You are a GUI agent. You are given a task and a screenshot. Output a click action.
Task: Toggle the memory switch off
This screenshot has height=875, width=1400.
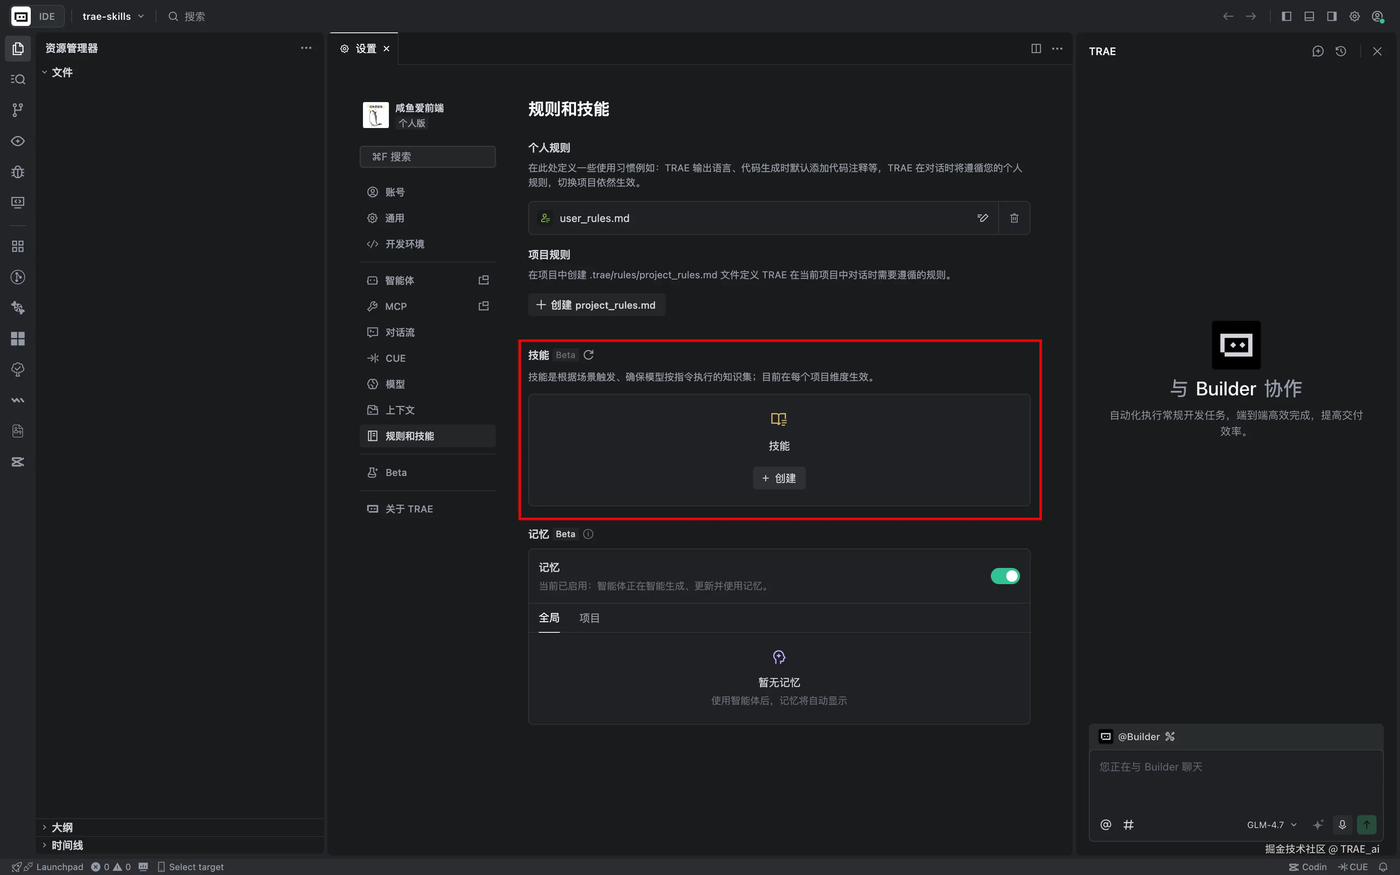coord(1005,576)
